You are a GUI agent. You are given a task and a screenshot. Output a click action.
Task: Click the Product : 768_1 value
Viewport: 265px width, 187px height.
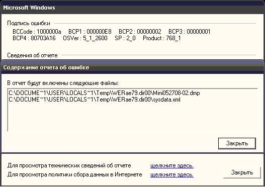pos(162,38)
